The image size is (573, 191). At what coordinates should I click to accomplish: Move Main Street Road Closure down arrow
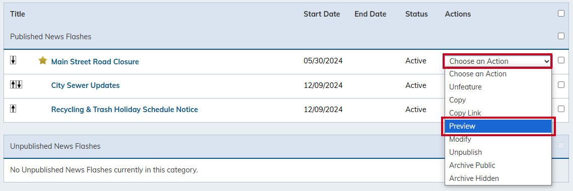click(x=13, y=60)
